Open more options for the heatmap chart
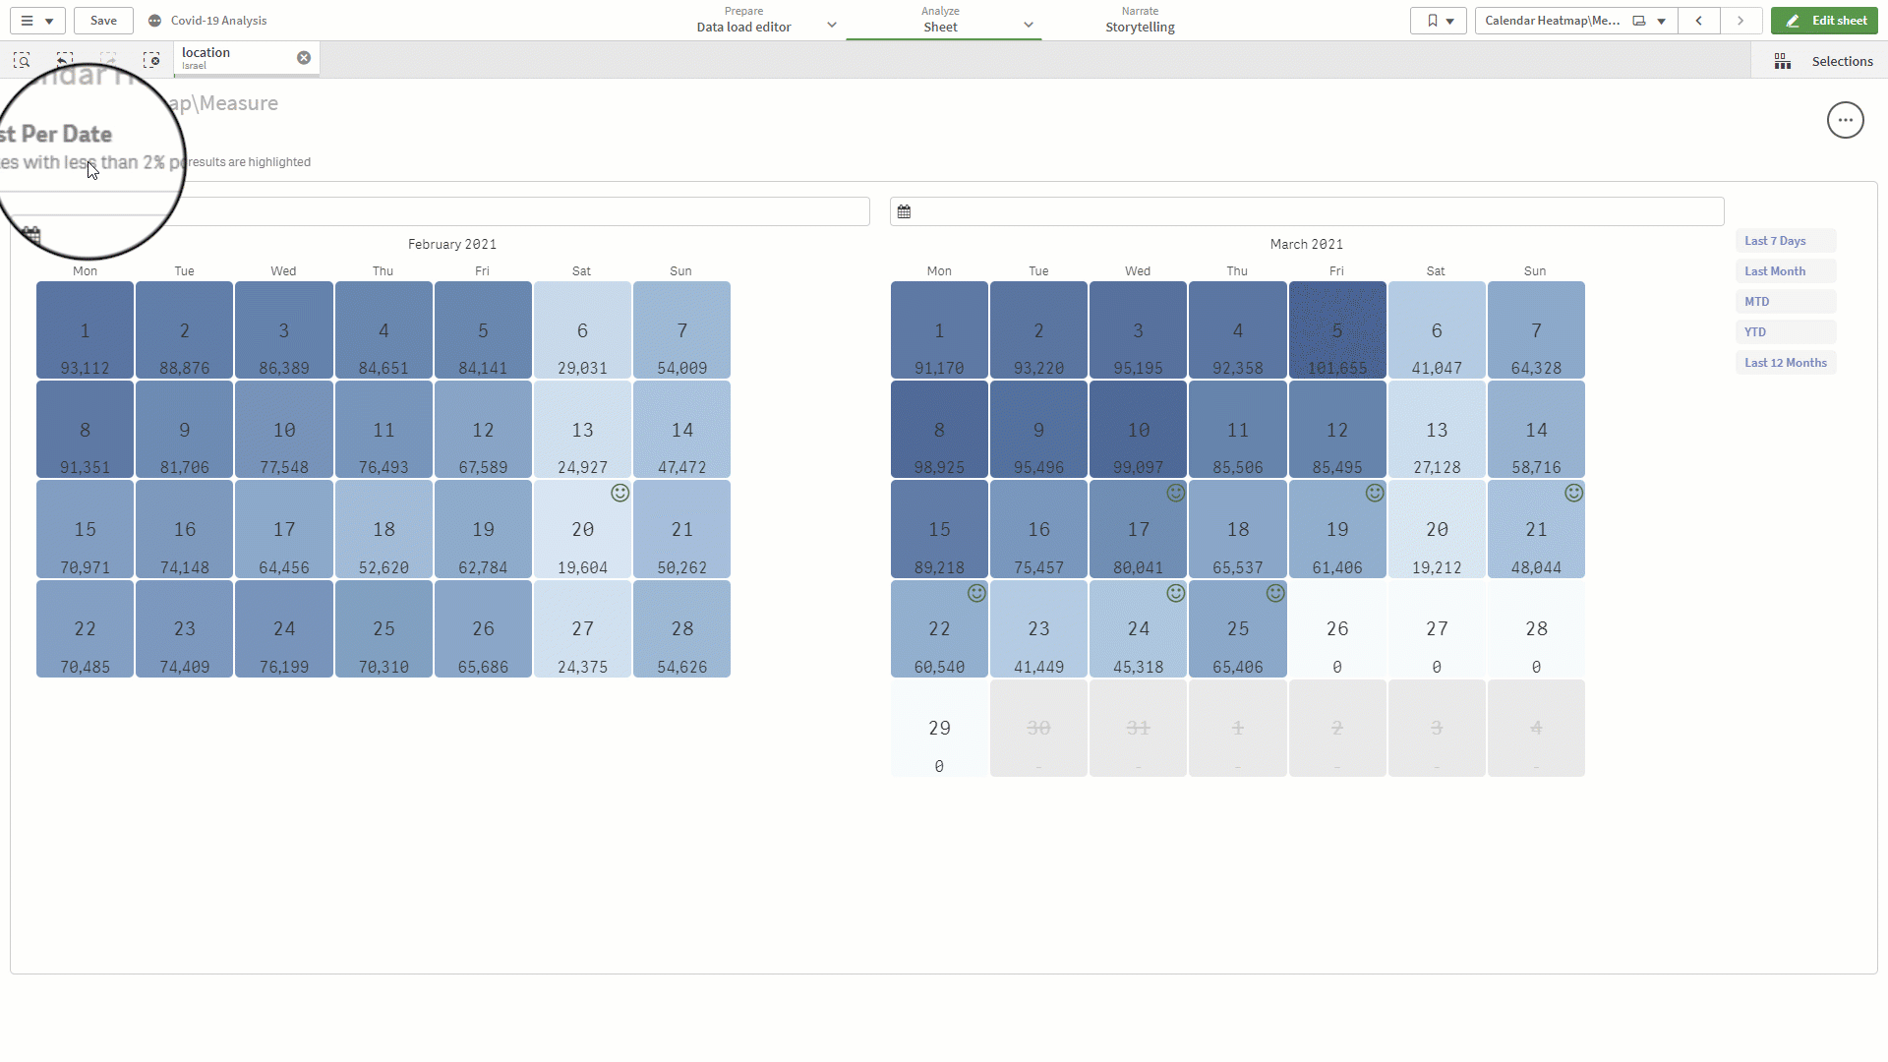Screen dimensions: 1888x1062 [1846, 119]
